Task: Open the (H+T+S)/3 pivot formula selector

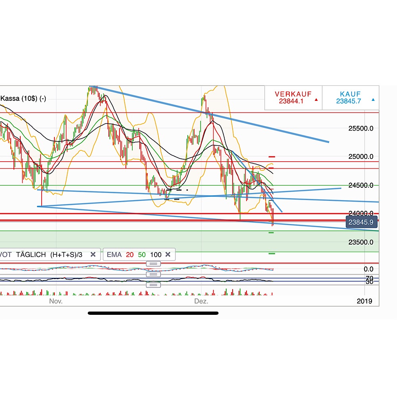Action: coord(66,254)
